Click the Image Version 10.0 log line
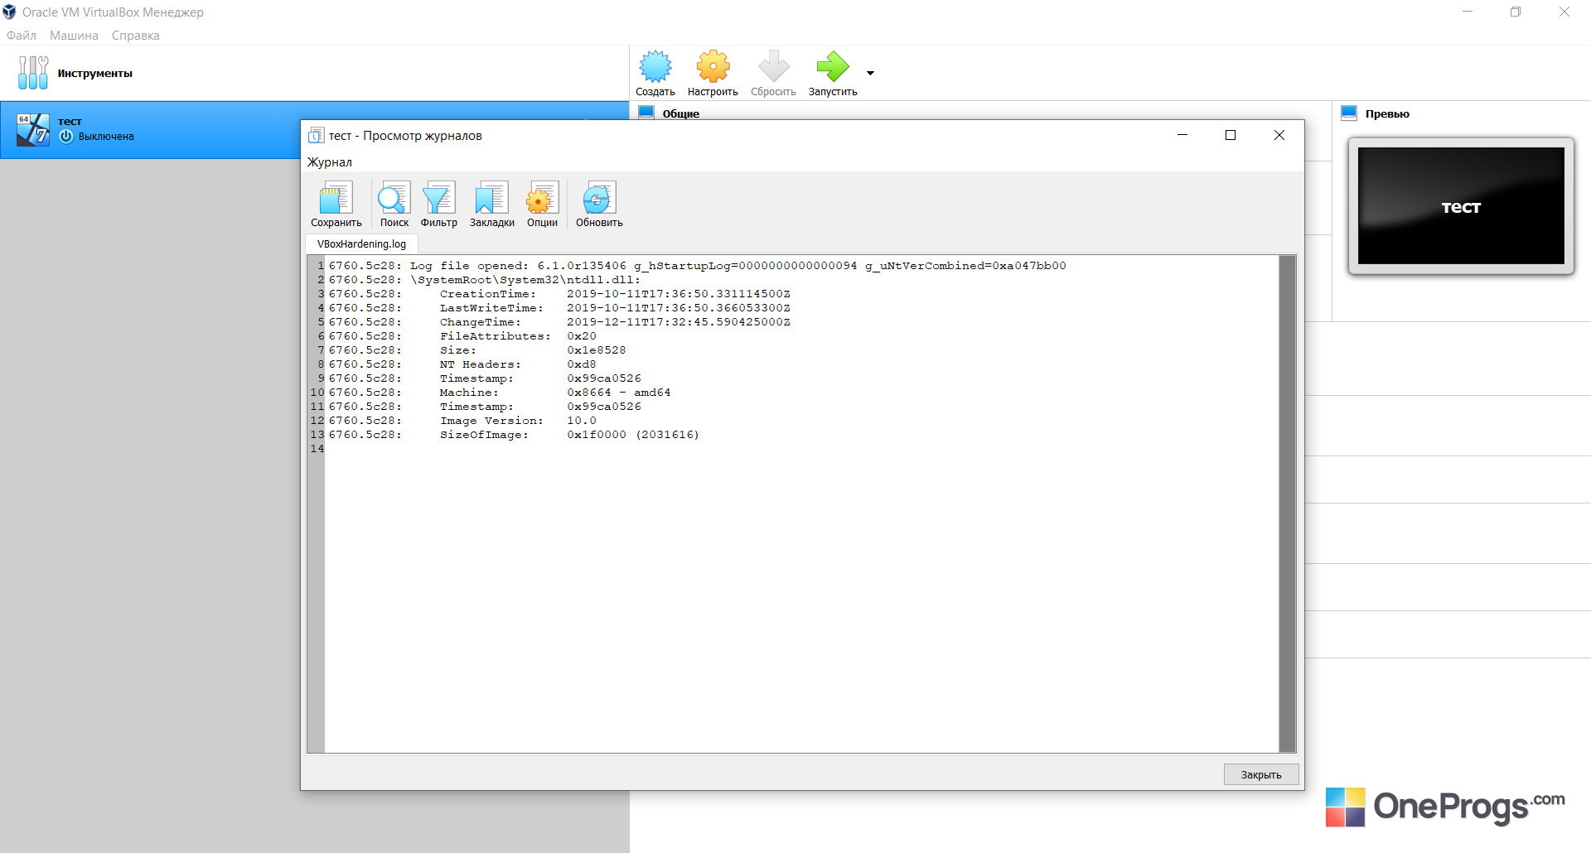Screen dimensions: 1591x853 462,421
